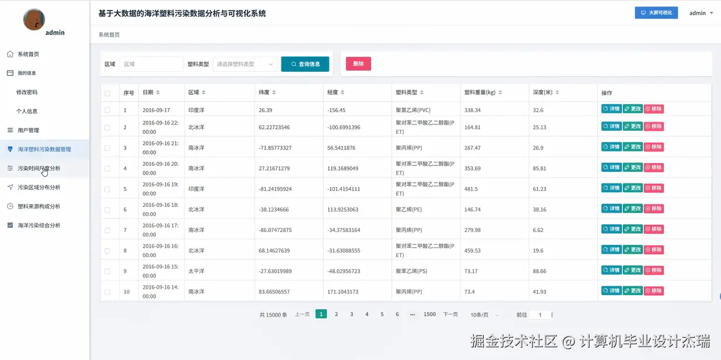The image size is (721, 360).
Task: Click 移除 for row 9 太平洋
Action: [x=653, y=270]
